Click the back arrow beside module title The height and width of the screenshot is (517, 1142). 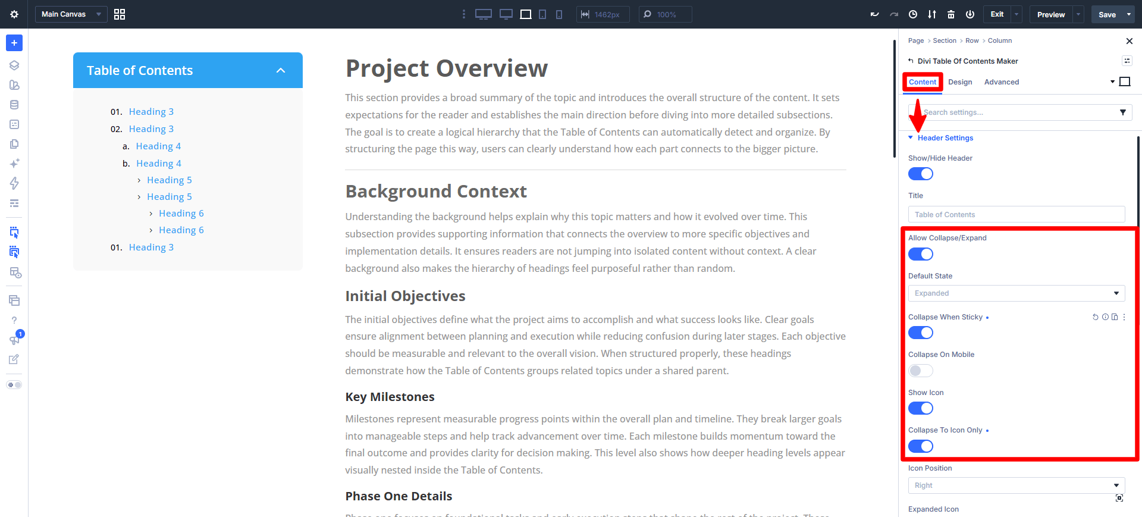[x=911, y=61]
